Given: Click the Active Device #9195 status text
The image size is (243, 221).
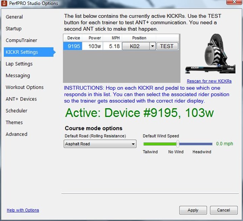Looking at the screenshot, I should pyautogui.click(x=139, y=113).
